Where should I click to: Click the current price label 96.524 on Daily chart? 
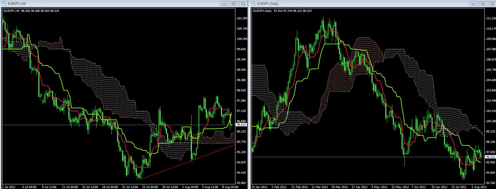pyautogui.click(x=491, y=157)
